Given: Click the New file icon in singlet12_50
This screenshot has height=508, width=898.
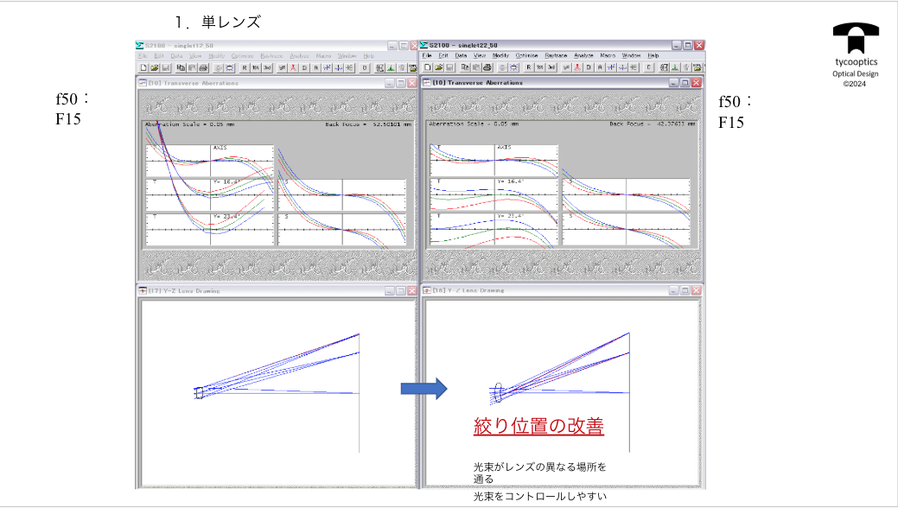Looking at the screenshot, I should (143, 67).
